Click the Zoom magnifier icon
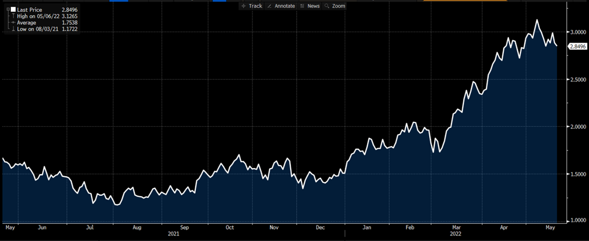589x241 pixels. pos(327,6)
